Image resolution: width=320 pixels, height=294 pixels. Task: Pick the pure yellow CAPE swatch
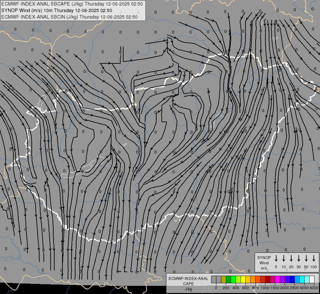[243, 279]
